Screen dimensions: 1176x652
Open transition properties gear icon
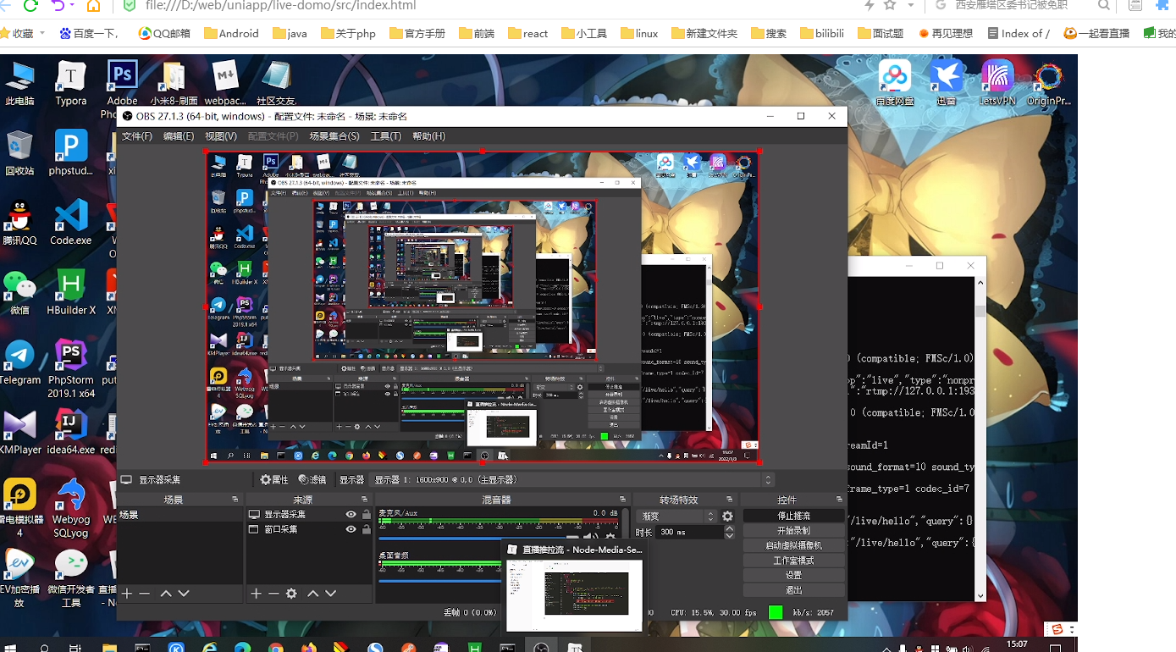point(727,516)
